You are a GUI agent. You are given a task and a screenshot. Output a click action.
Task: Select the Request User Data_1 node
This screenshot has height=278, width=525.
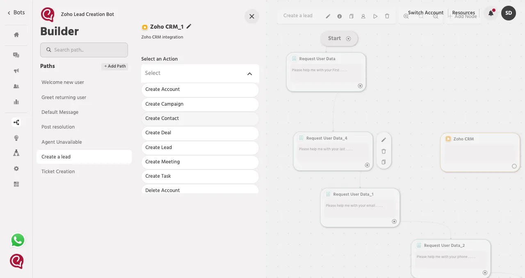(360, 208)
